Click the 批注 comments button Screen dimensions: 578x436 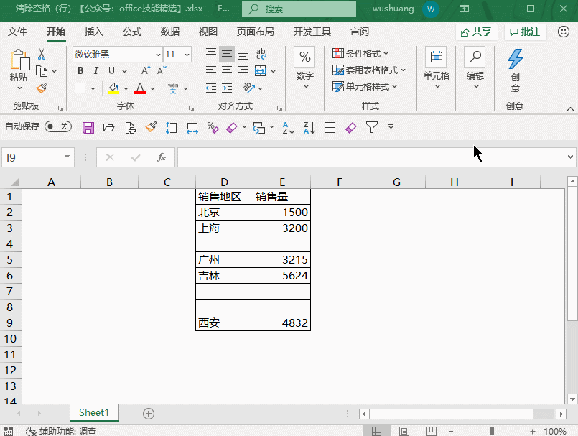pos(526,32)
